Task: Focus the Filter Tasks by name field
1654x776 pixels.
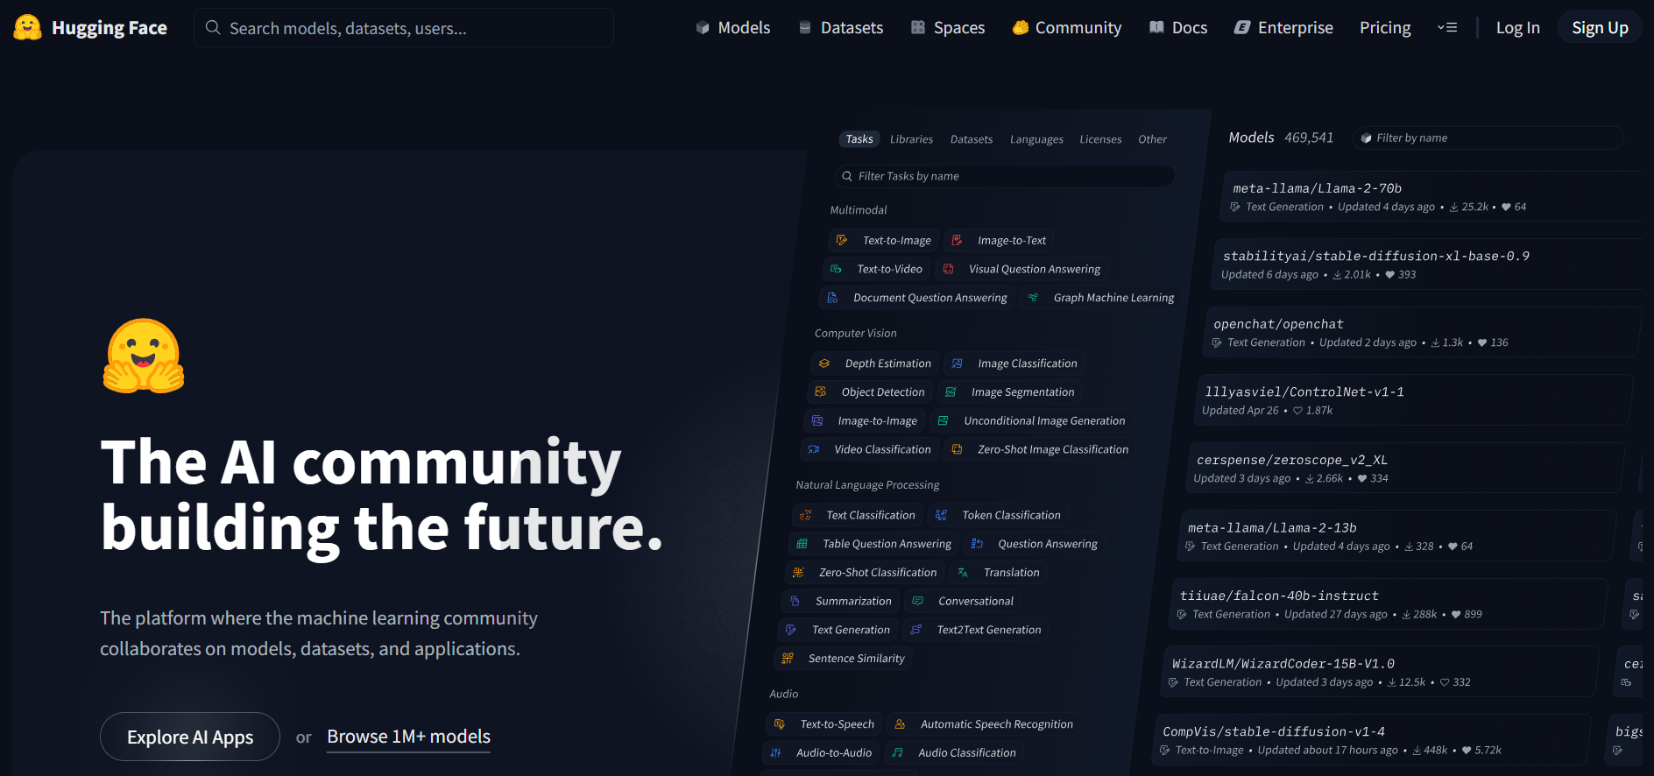Action: (x=1005, y=176)
